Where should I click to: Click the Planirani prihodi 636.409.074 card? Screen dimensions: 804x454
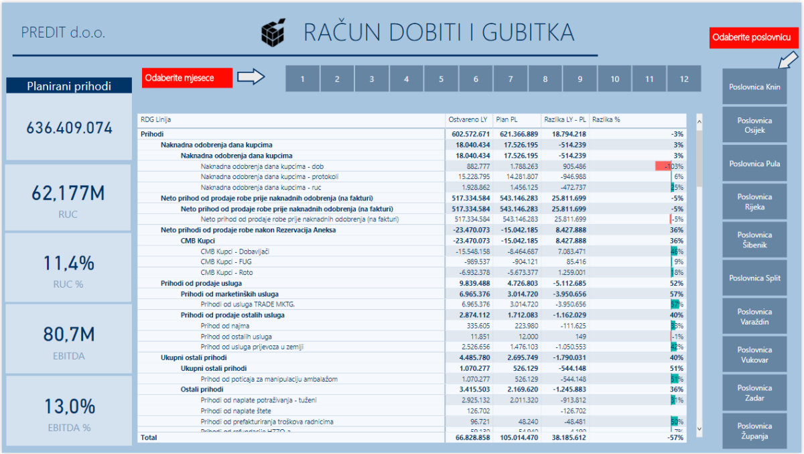click(x=68, y=127)
